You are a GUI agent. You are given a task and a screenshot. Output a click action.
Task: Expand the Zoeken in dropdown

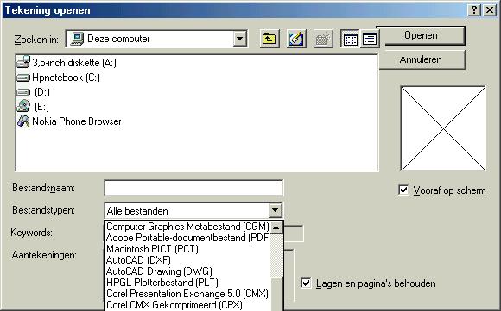click(x=239, y=39)
